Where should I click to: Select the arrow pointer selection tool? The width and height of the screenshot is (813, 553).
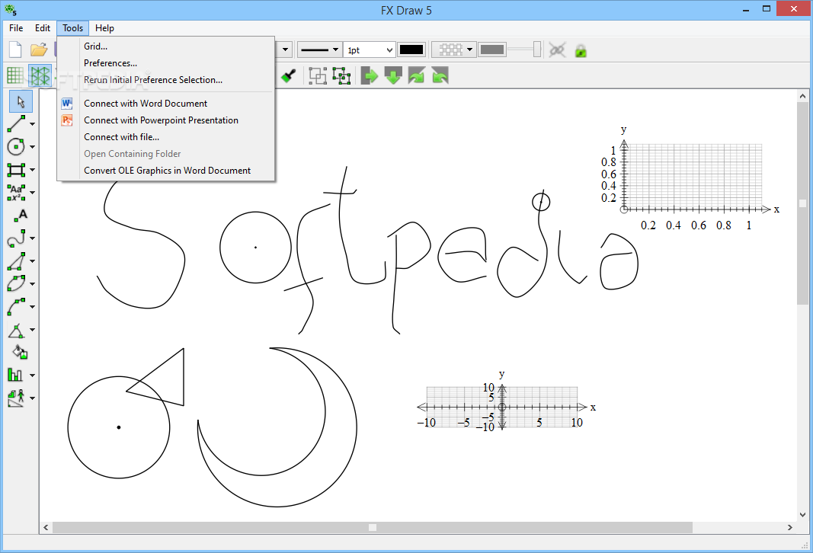pyautogui.click(x=21, y=101)
